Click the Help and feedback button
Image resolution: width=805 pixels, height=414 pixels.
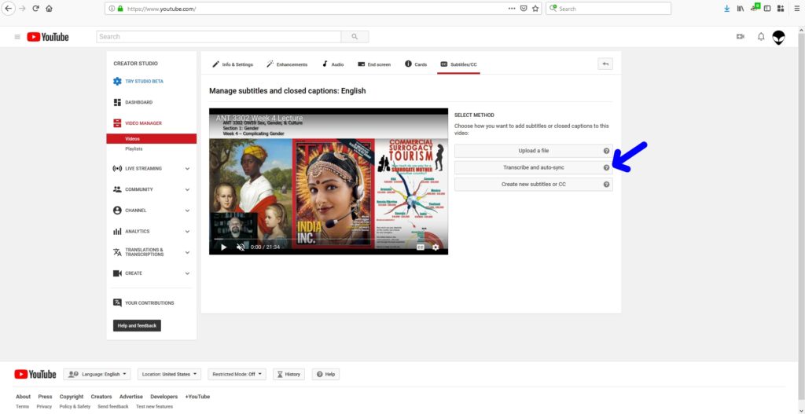(137, 325)
